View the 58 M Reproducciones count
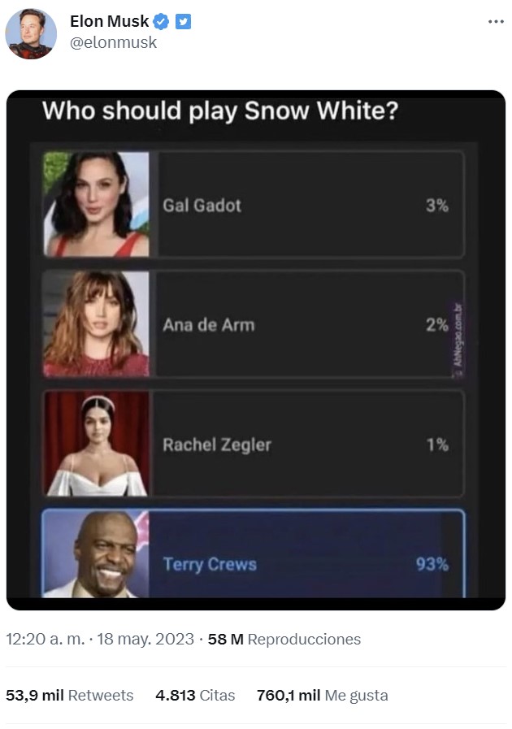The height and width of the screenshot is (729, 512). pos(284,639)
